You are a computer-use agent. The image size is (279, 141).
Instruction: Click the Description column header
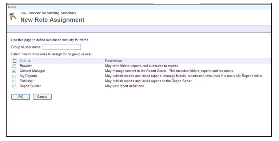click(113, 61)
